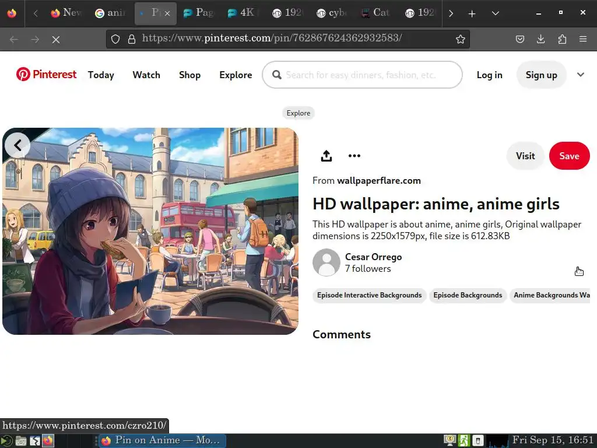
Task: Click the 'HD wallpaper: anime, anime girls' title
Action: 436,204
